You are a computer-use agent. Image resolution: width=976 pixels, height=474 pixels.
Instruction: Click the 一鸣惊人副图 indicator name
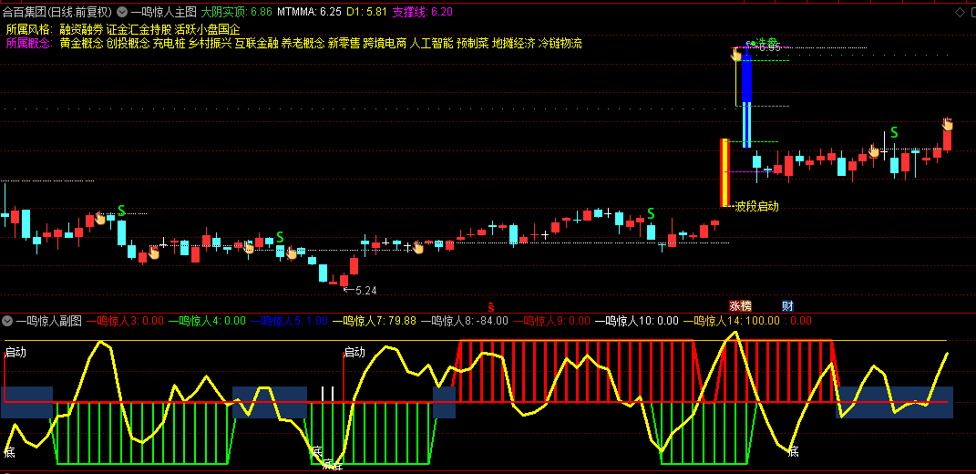pyautogui.click(x=48, y=322)
